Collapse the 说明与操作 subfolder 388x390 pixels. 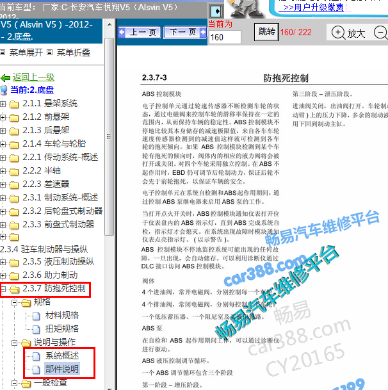pos(15,343)
